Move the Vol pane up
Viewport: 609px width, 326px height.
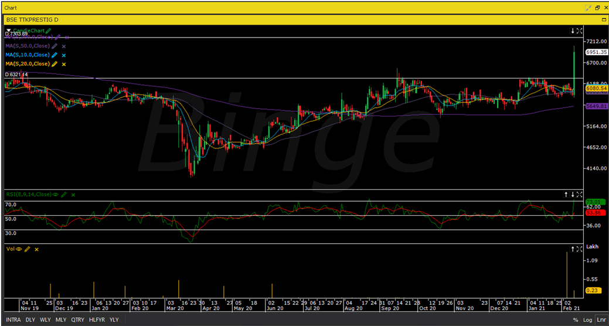pos(573,249)
